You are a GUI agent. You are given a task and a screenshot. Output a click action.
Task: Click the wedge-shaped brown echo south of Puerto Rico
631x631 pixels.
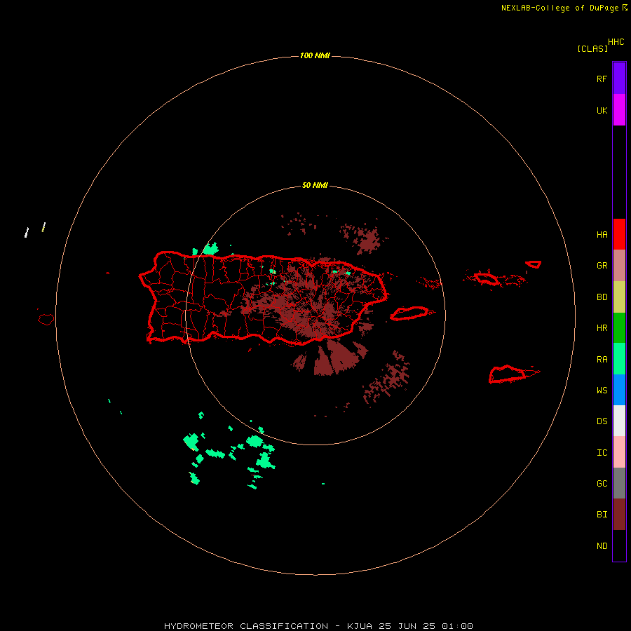[x=336, y=358]
